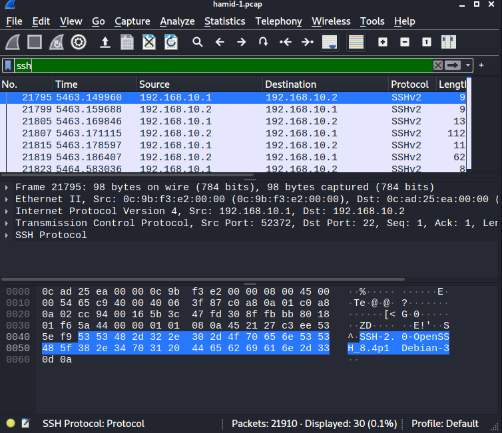Clear the ssh display filter
Image resolution: width=502 pixels, height=433 pixels.
437,65
